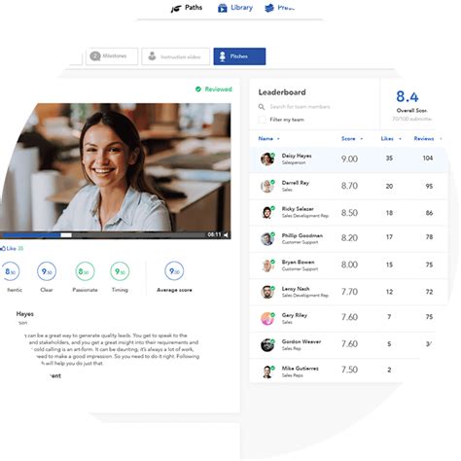Open Ricky Salazar name in leaderboard
Image resolution: width=461 pixels, height=461 pixels.
click(298, 209)
